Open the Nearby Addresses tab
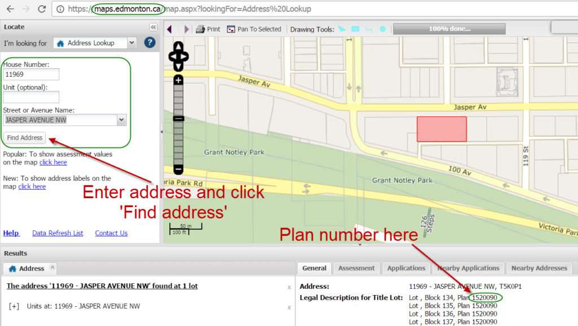Screen dimensions: 578x326 point(539,268)
